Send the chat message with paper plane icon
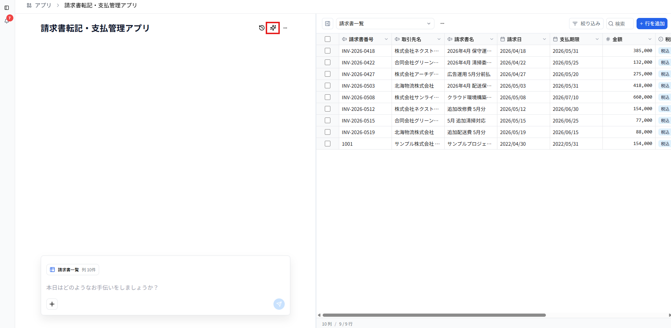 point(279,304)
